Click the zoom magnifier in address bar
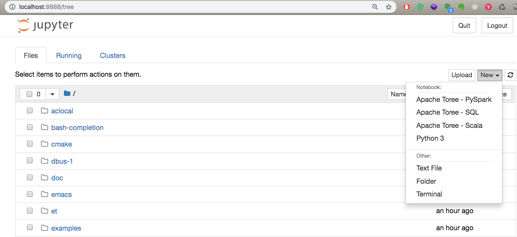Screen dimensions: 517x237 [x=375, y=7]
